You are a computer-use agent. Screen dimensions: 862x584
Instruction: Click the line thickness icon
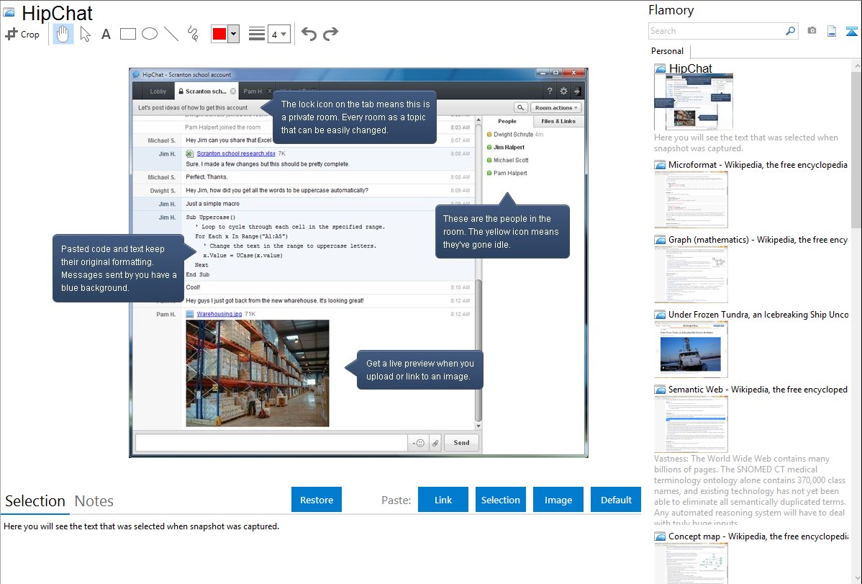257,34
